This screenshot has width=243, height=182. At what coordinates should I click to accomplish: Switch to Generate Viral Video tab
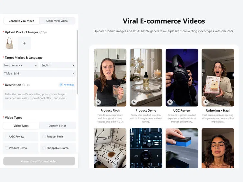(21, 21)
